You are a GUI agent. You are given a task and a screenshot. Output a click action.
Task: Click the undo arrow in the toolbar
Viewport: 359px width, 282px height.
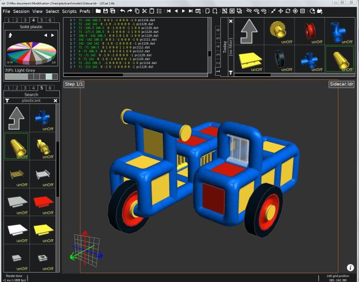(122, 11)
